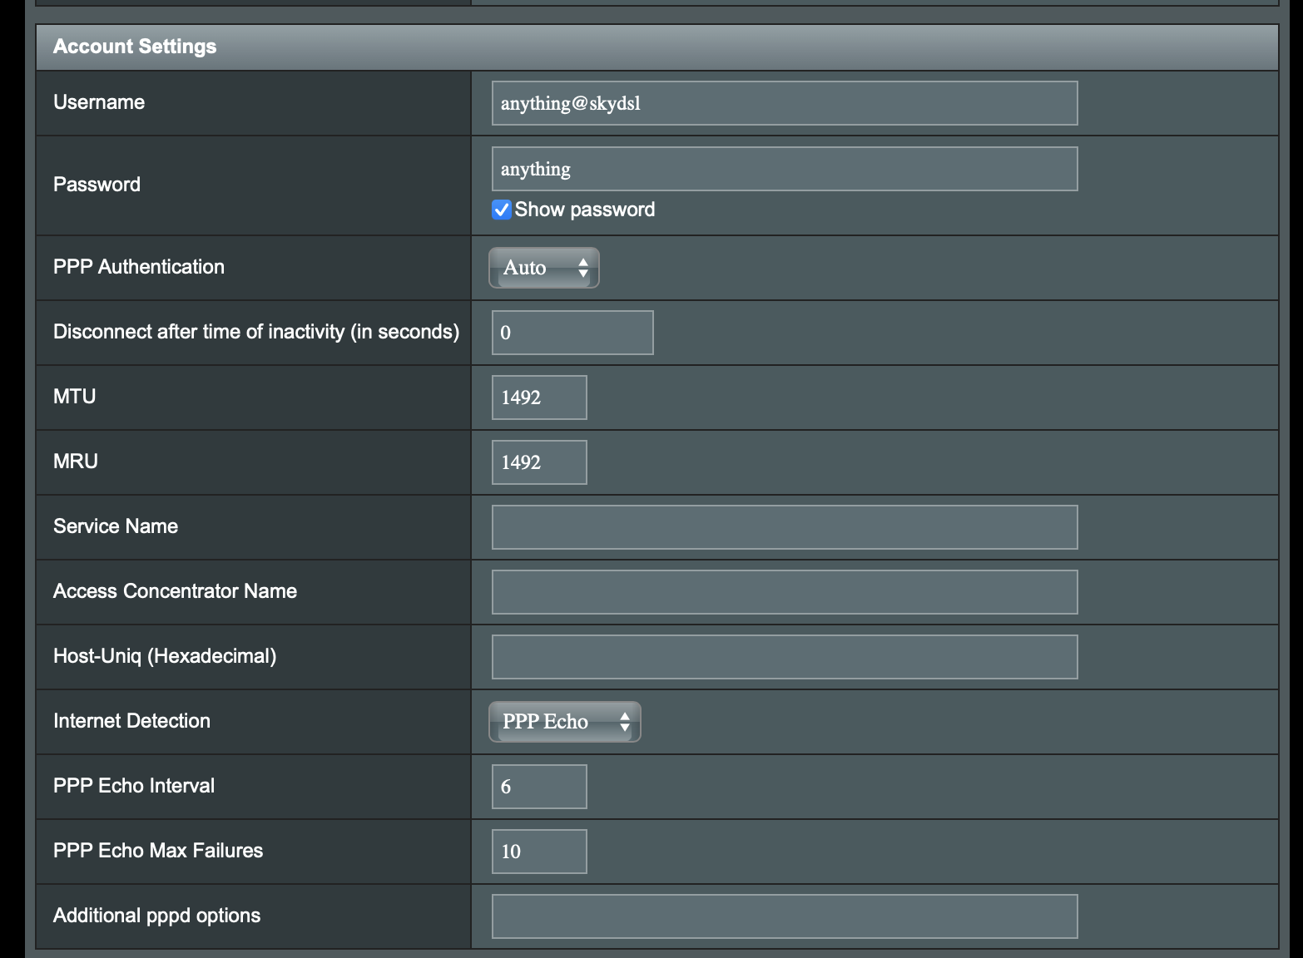This screenshot has height=958, width=1303.
Task: Click inside the Username field
Action: pyautogui.click(x=783, y=102)
